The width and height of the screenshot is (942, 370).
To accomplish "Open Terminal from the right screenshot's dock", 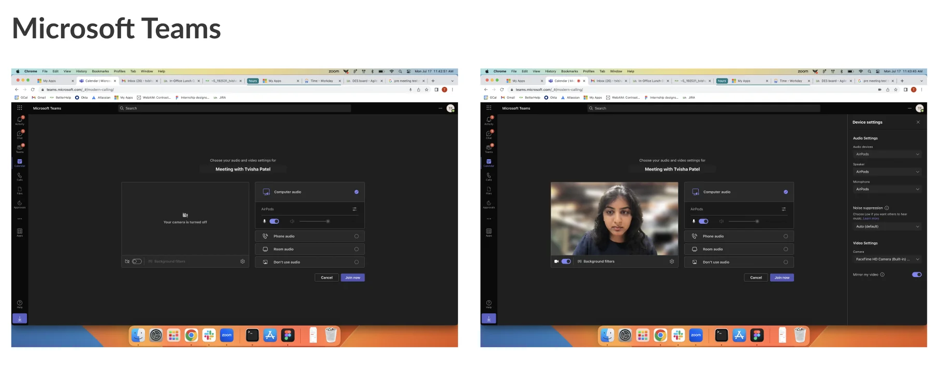I will point(722,335).
